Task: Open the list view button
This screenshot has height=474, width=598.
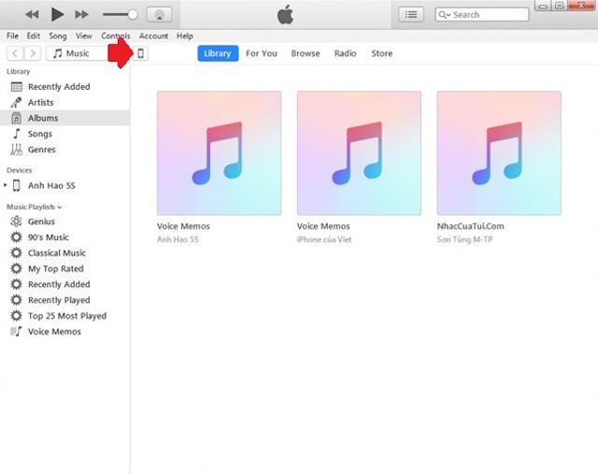Action: point(410,14)
